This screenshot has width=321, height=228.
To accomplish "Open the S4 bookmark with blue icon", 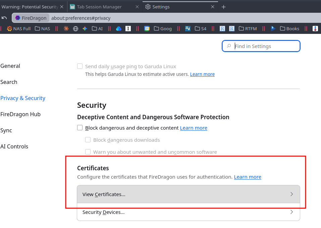I will point(188,29).
